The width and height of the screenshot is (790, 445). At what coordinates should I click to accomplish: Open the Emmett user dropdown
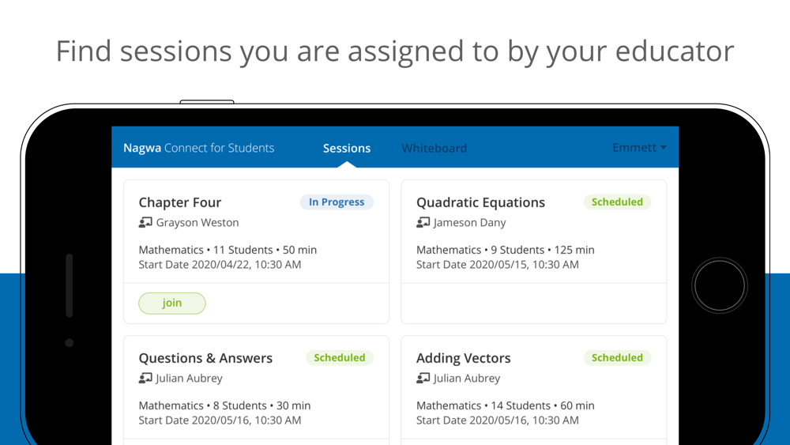point(639,148)
